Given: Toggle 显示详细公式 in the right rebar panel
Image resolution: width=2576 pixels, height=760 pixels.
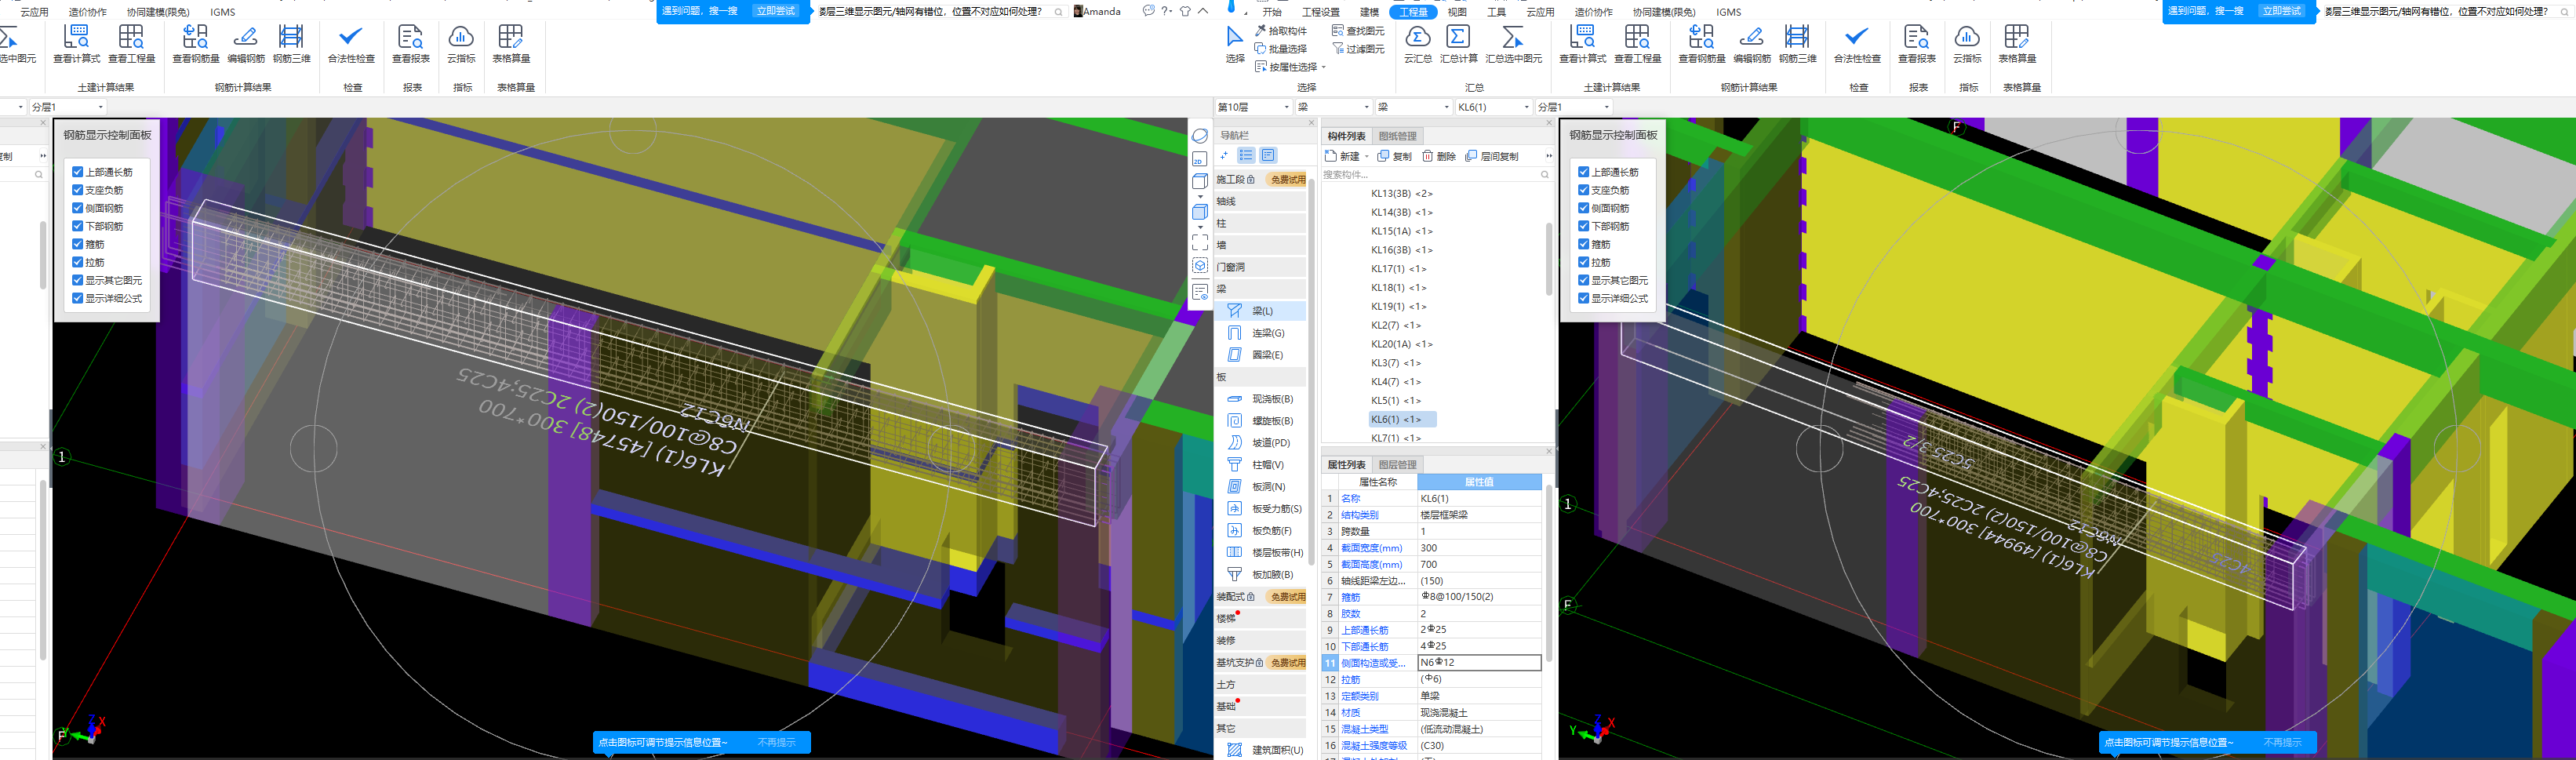Looking at the screenshot, I should pyautogui.click(x=1583, y=298).
